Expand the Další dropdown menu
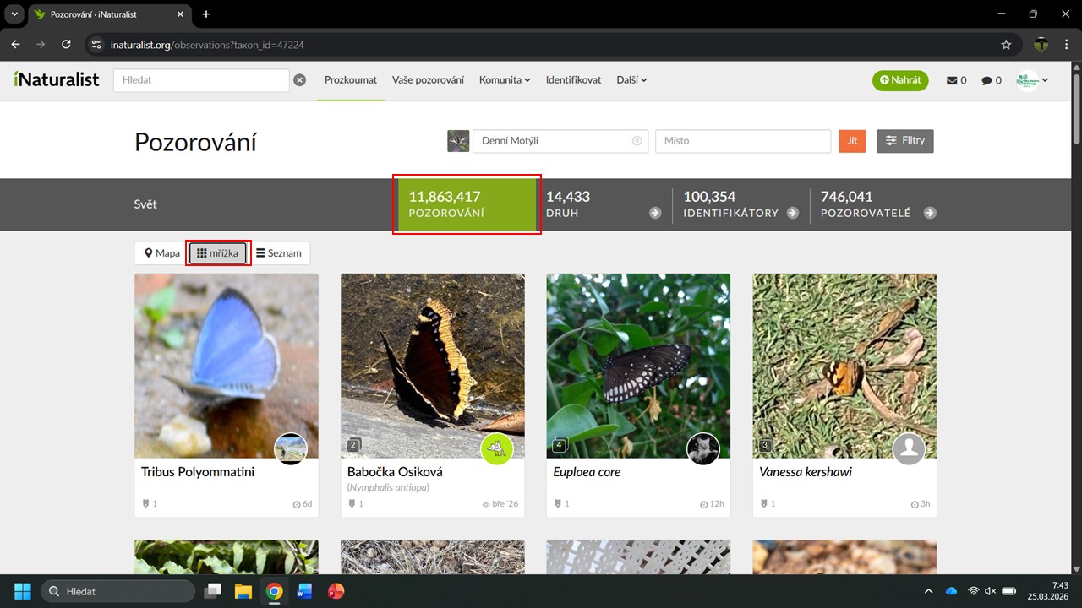1082x608 pixels. (x=631, y=80)
